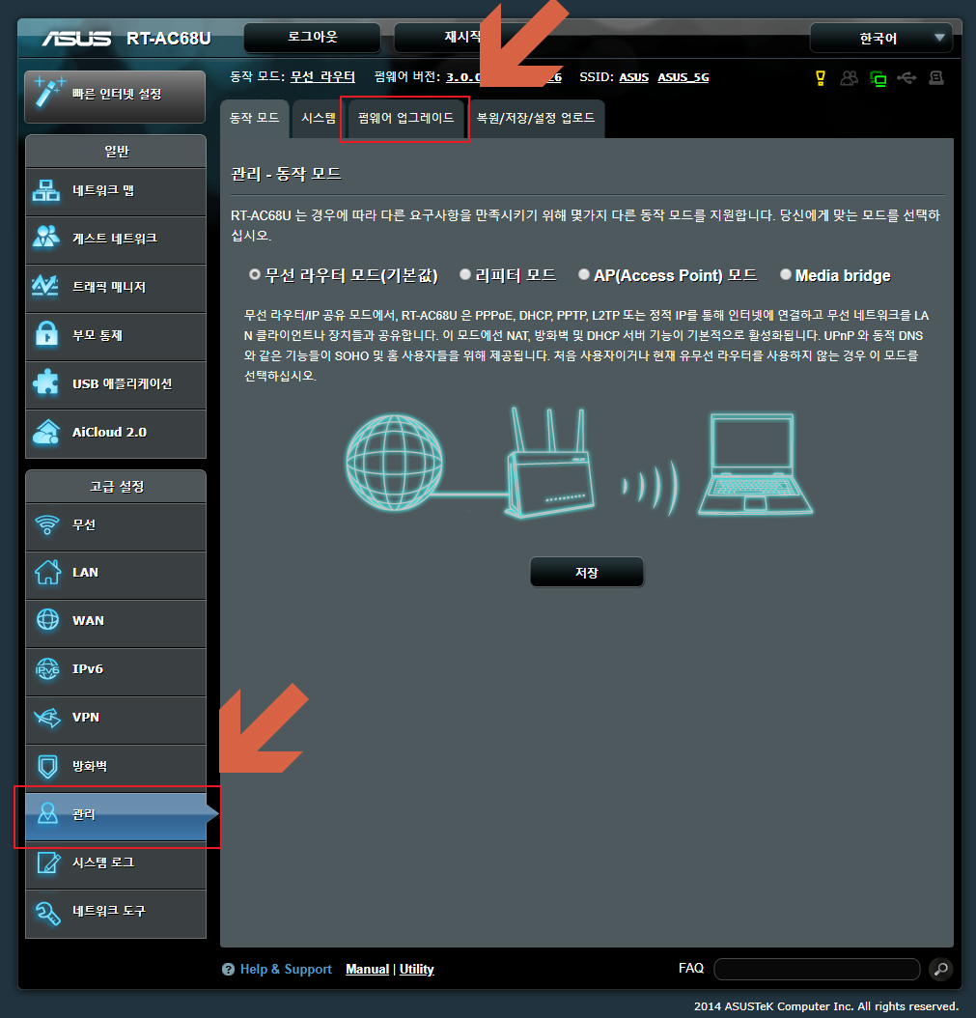
Task: Select 리피터 모드 radio button
Action: coord(464,274)
